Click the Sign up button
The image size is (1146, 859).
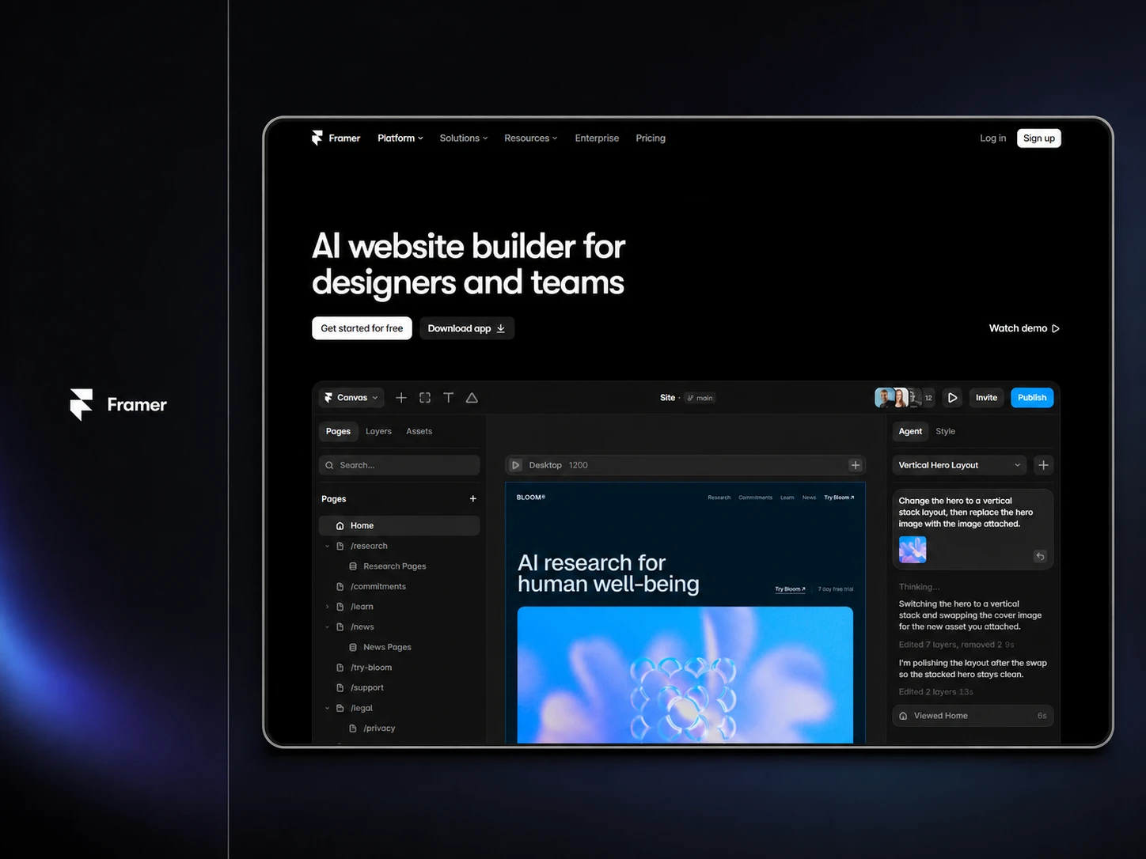pos(1038,138)
